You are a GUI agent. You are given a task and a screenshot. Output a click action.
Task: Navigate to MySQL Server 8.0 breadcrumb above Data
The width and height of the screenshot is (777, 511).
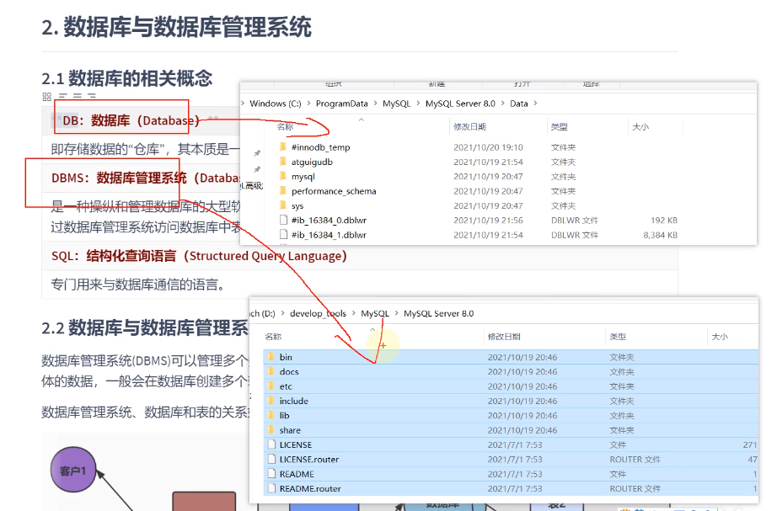[460, 104]
